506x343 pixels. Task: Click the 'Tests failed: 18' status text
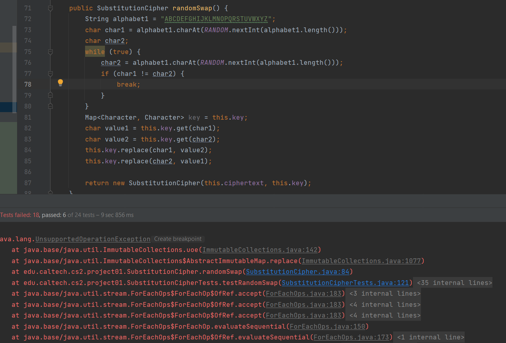click(20, 215)
